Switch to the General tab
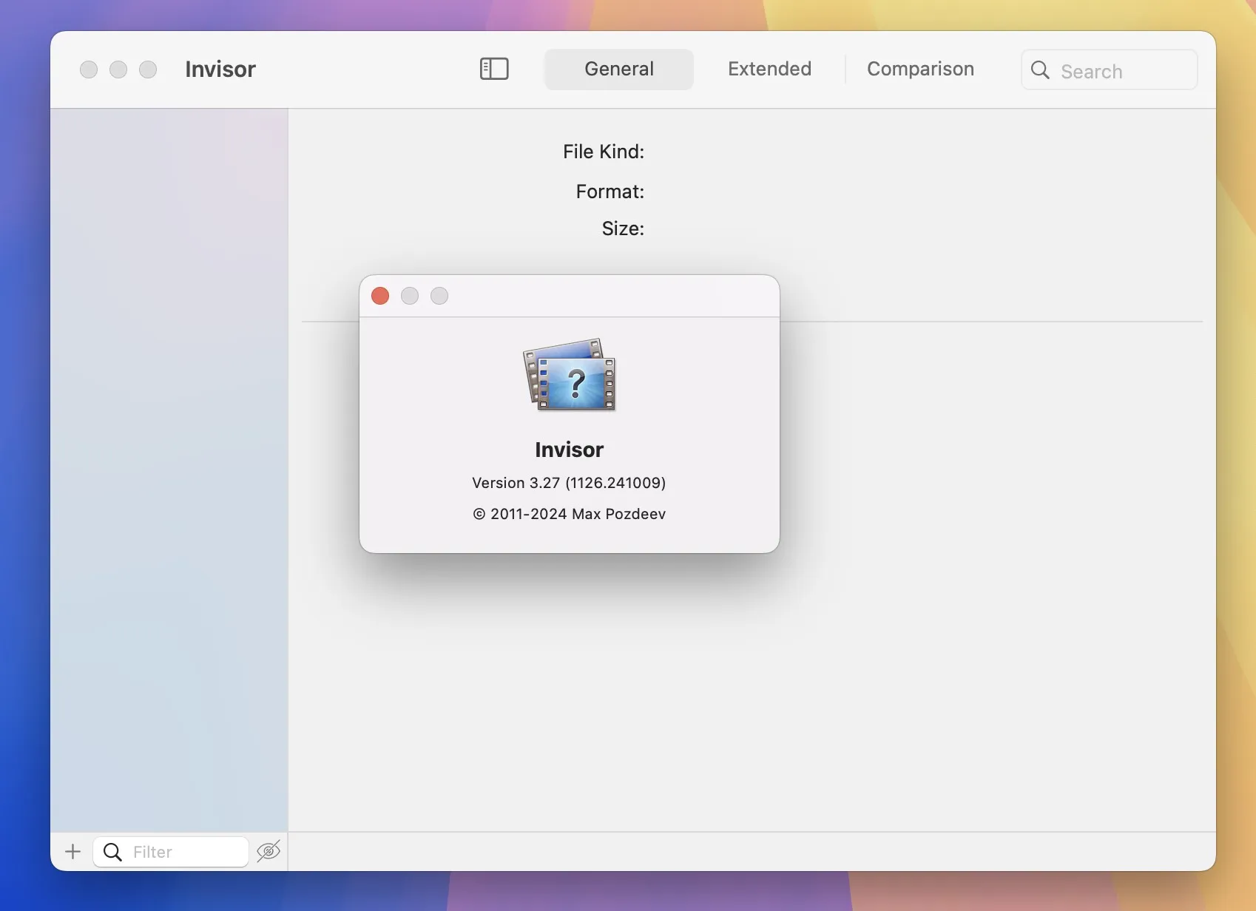Image resolution: width=1256 pixels, height=911 pixels. click(x=619, y=69)
